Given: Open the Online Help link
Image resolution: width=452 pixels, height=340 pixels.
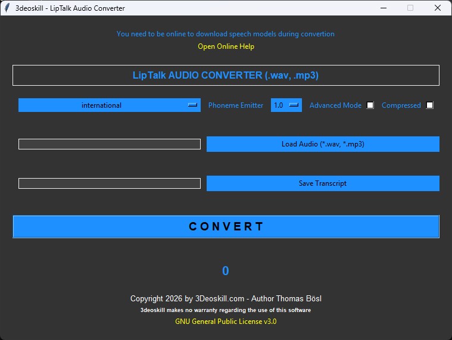Looking at the screenshot, I should (x=226, y=46).
